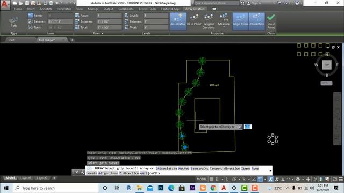This screenshot has height=193, width=344.
Task: Toggle polar tracking in status bar
Action: tap(234, 179)
